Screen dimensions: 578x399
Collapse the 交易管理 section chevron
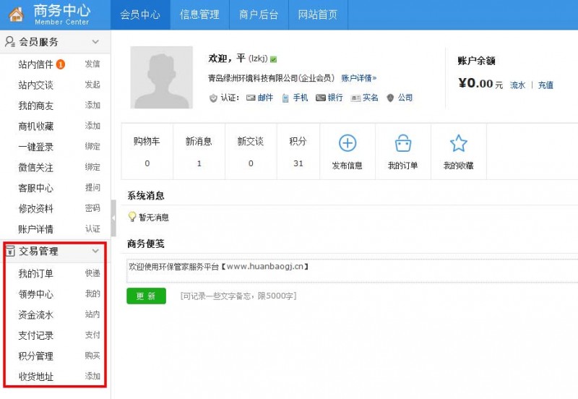pos(95,251)
